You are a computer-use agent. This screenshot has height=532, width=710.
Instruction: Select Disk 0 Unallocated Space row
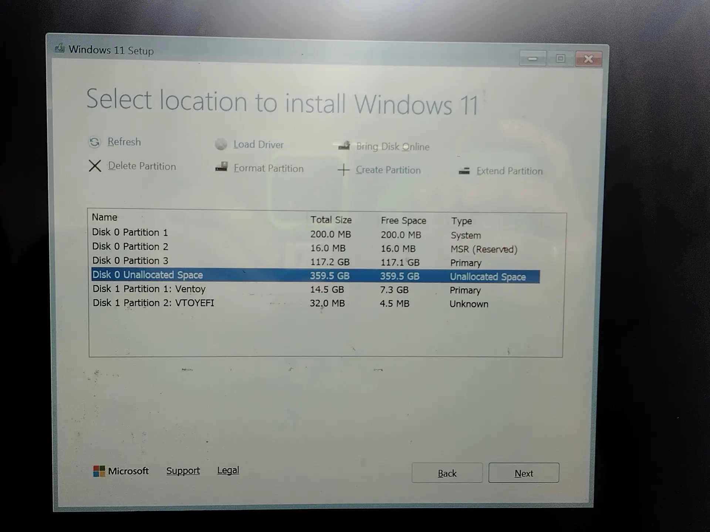[315, 276]
